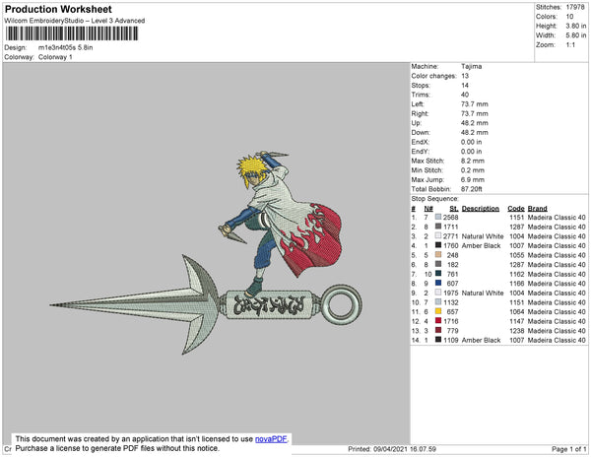Select Natural White in stop row 9

[x=483, y=293]
